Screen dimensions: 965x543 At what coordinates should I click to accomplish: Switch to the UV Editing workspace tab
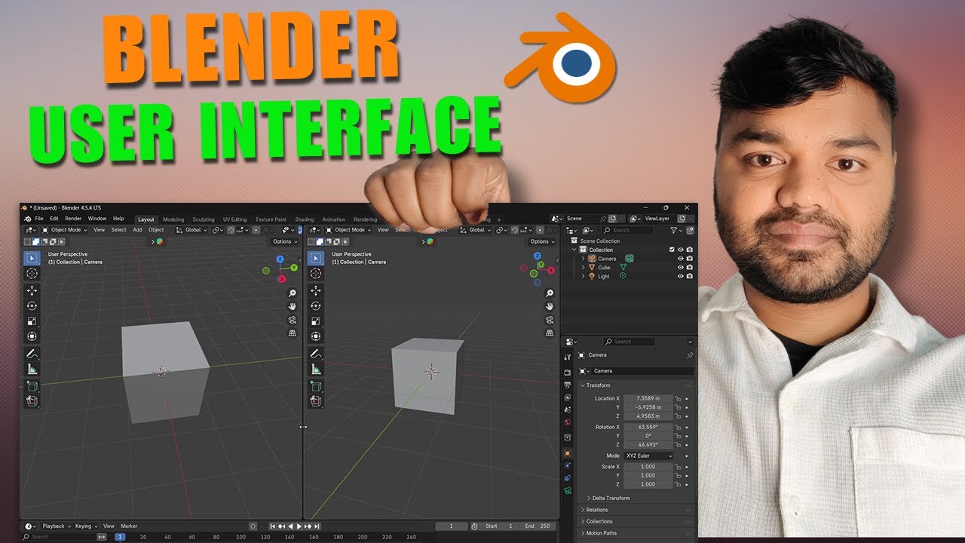pyautogui.click(x=234, y=219)
